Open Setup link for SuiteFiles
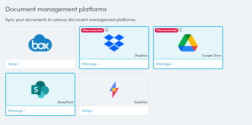The width and height of the screenshot is (252, 125). [x=88, y=111]
